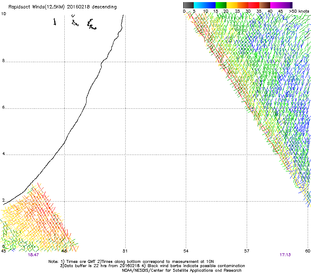Image resolution: width=311 pixels, height=273 pixels.
Task: Click the red 30-35 knots color segment
Action: click(x=254, y=5)
